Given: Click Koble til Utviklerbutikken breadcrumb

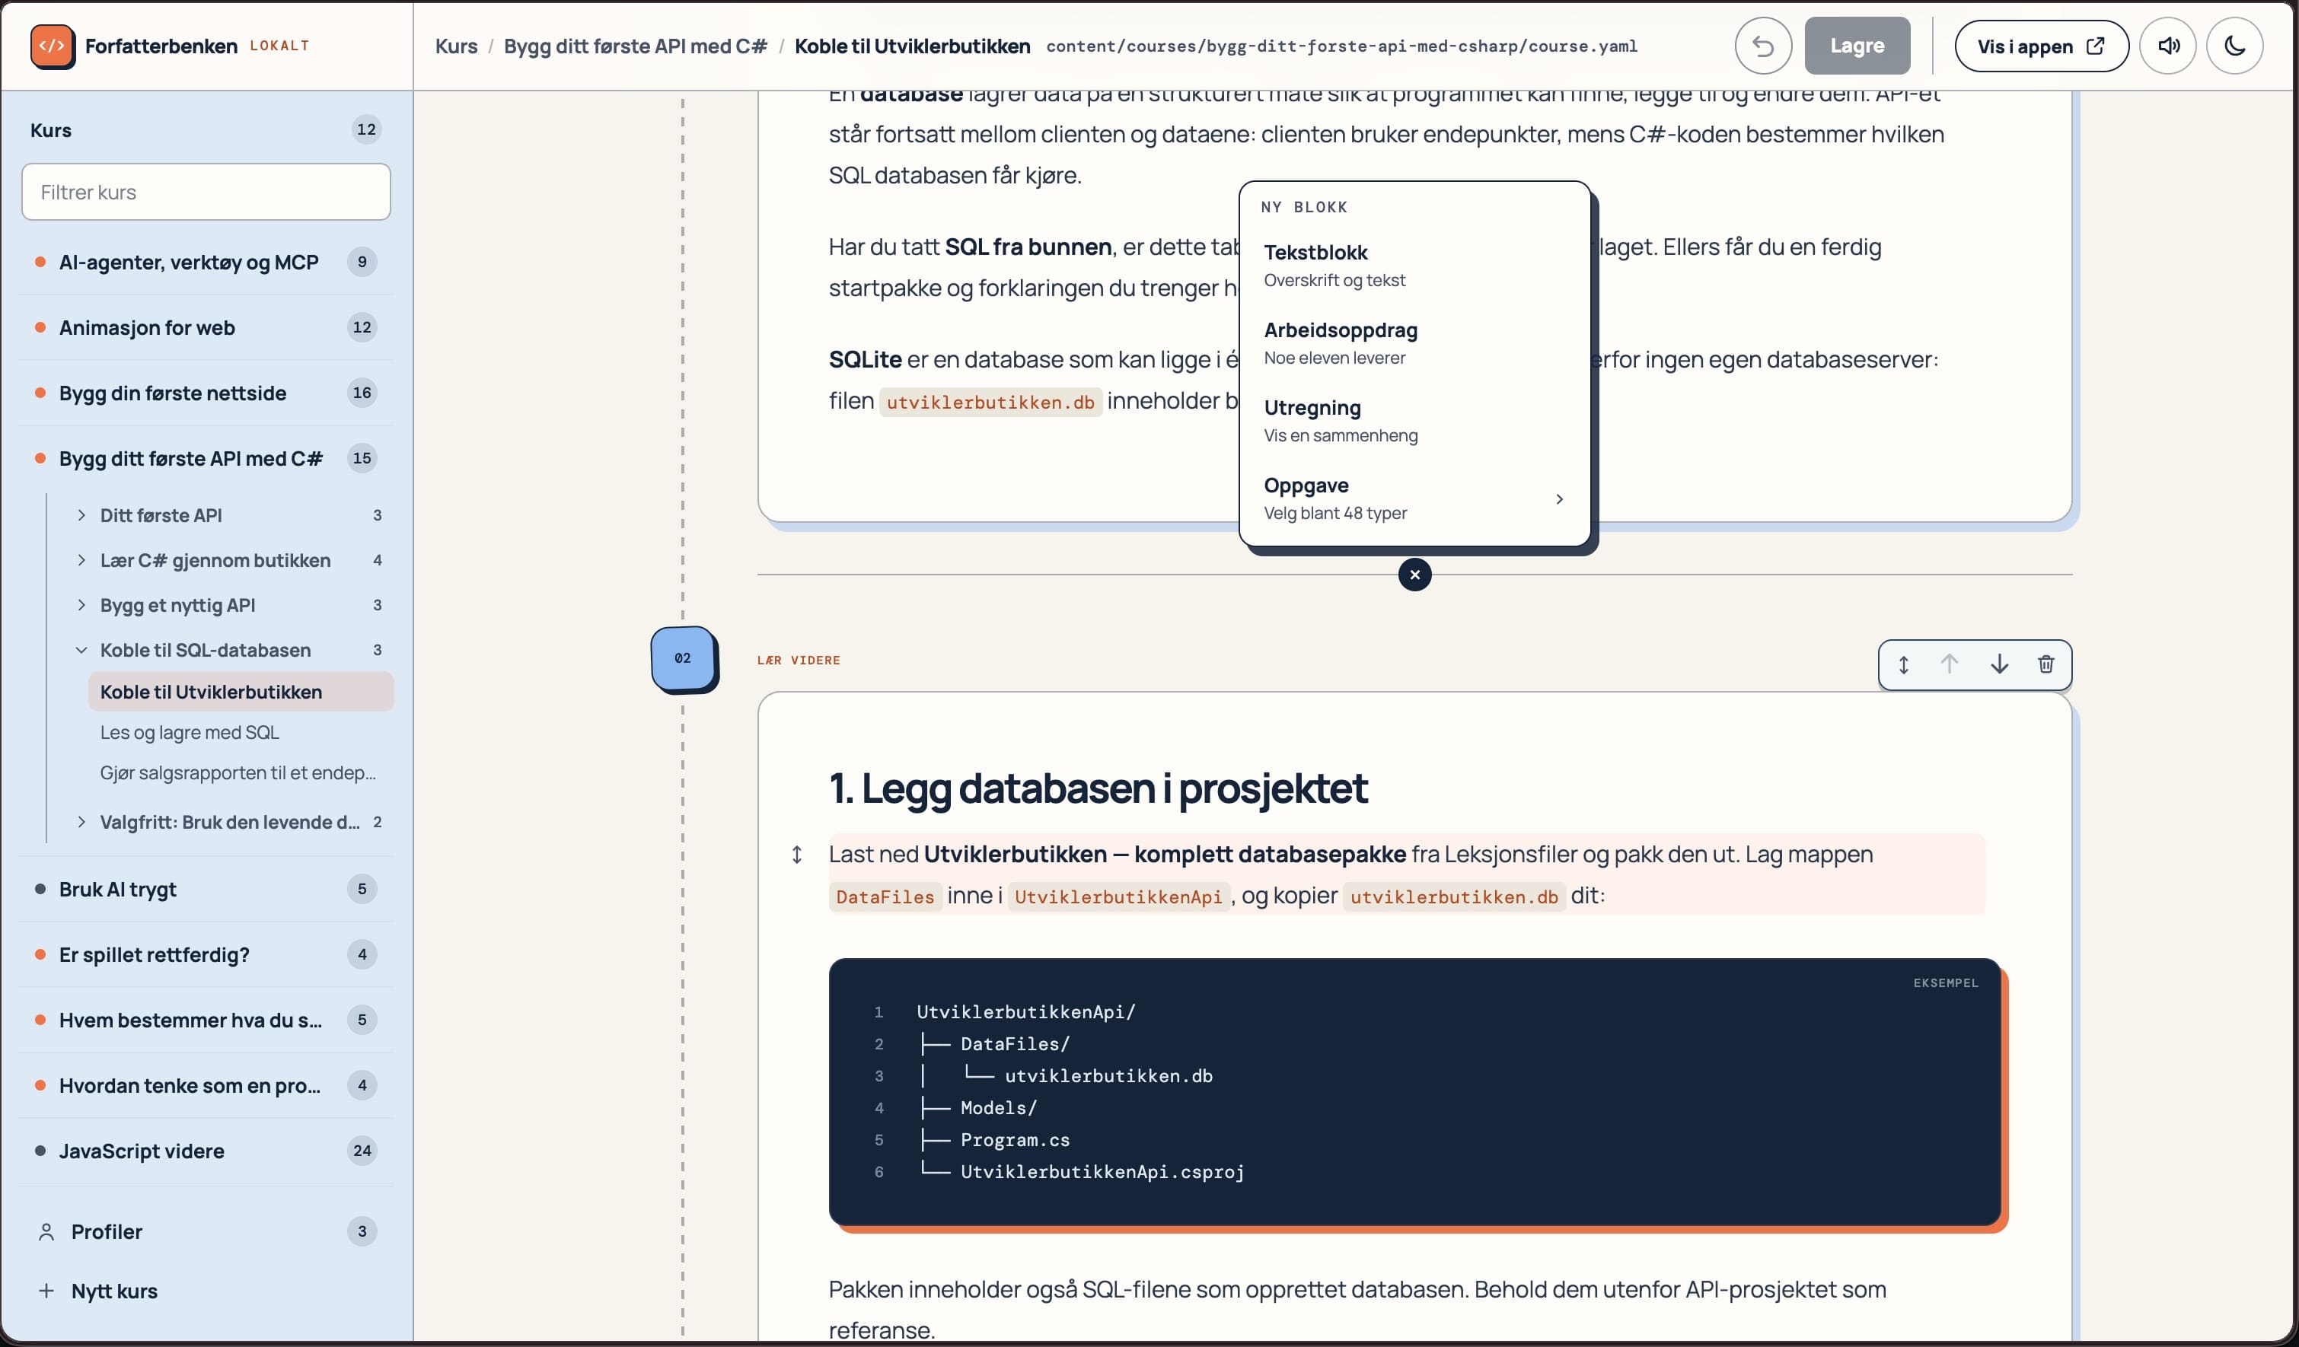Looking at the screenshot, I should click(912, 46).
